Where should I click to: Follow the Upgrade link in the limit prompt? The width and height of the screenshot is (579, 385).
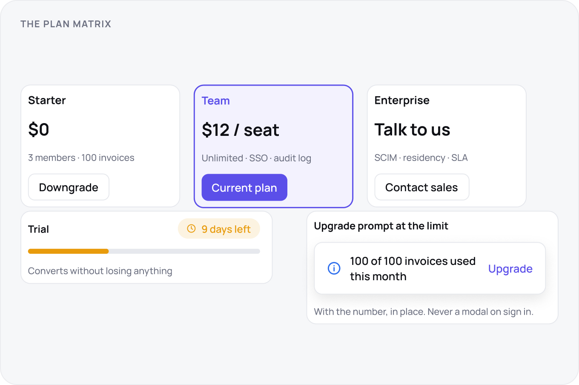point(510,269)
